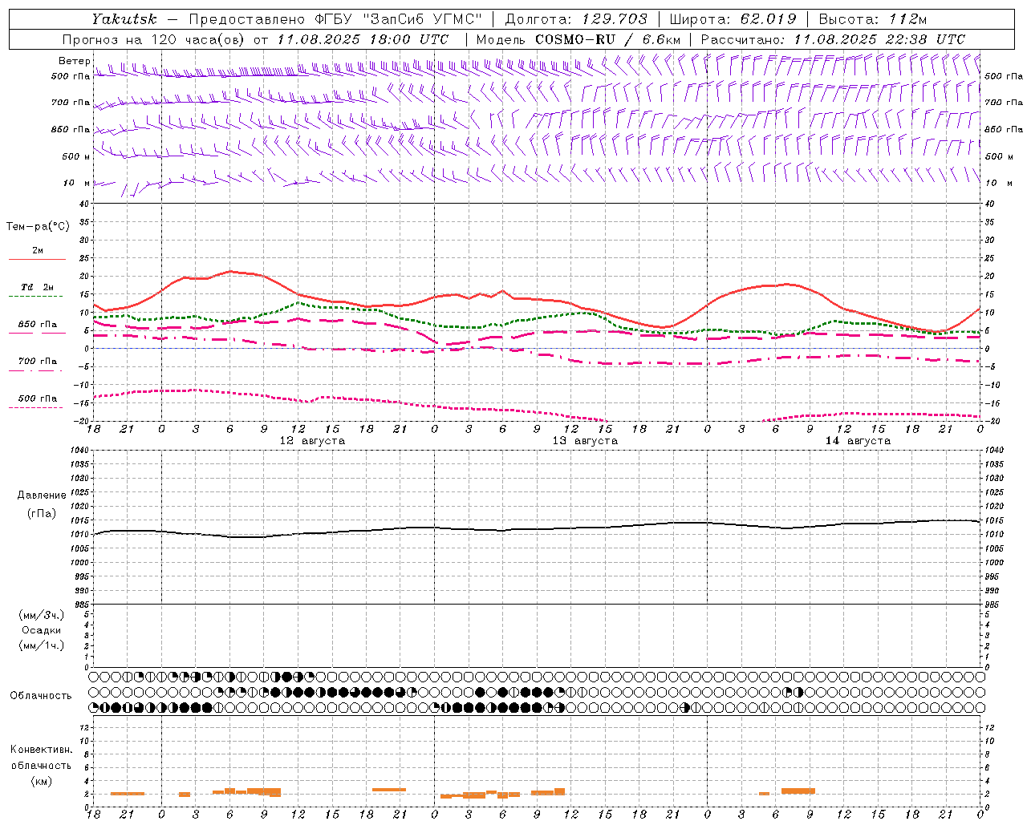Click the '850 гПа' temperature legend entry
The image size is (1027, 821).
coord(38,325)
